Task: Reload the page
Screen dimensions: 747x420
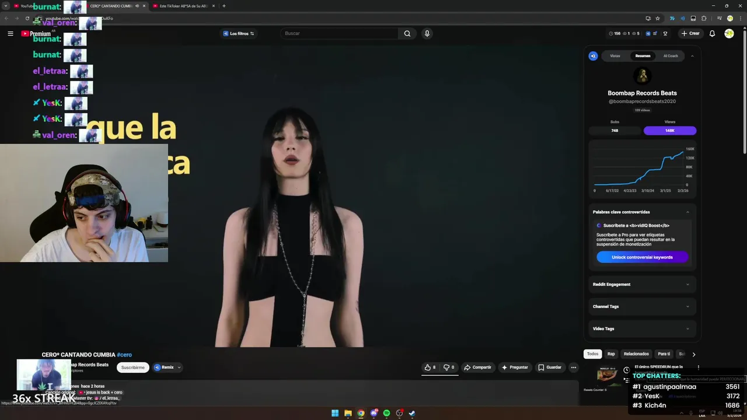Action: coord(27,18)
